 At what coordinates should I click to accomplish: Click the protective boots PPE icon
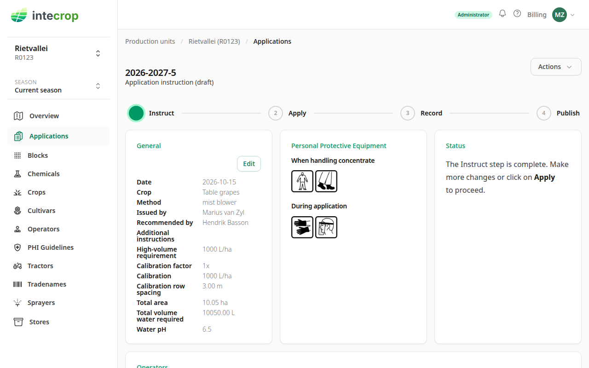coord(326,181)
